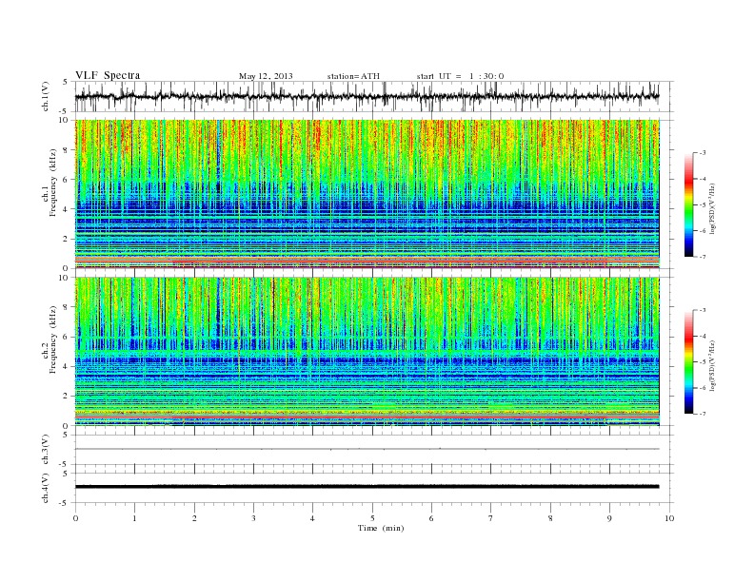Click the thick ch.4 voltage trace
The width and height of the screenshot is (754, 582).
[367, 487]
